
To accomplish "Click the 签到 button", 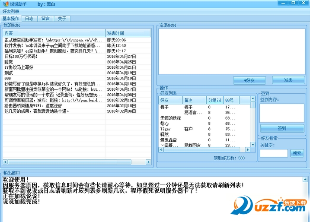I will tap(282, 128).
